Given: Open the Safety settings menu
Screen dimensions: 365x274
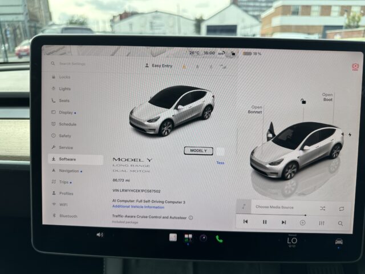Looking at the screenshot, I should [x=61, y=136].
